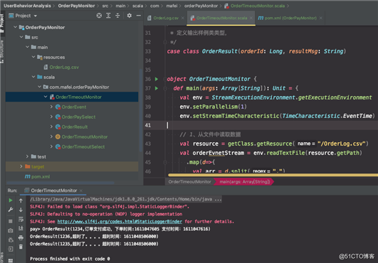Collapse the resources folder
Screen dimensions: 378x263
pyautogui.click(x=33, y=57)
